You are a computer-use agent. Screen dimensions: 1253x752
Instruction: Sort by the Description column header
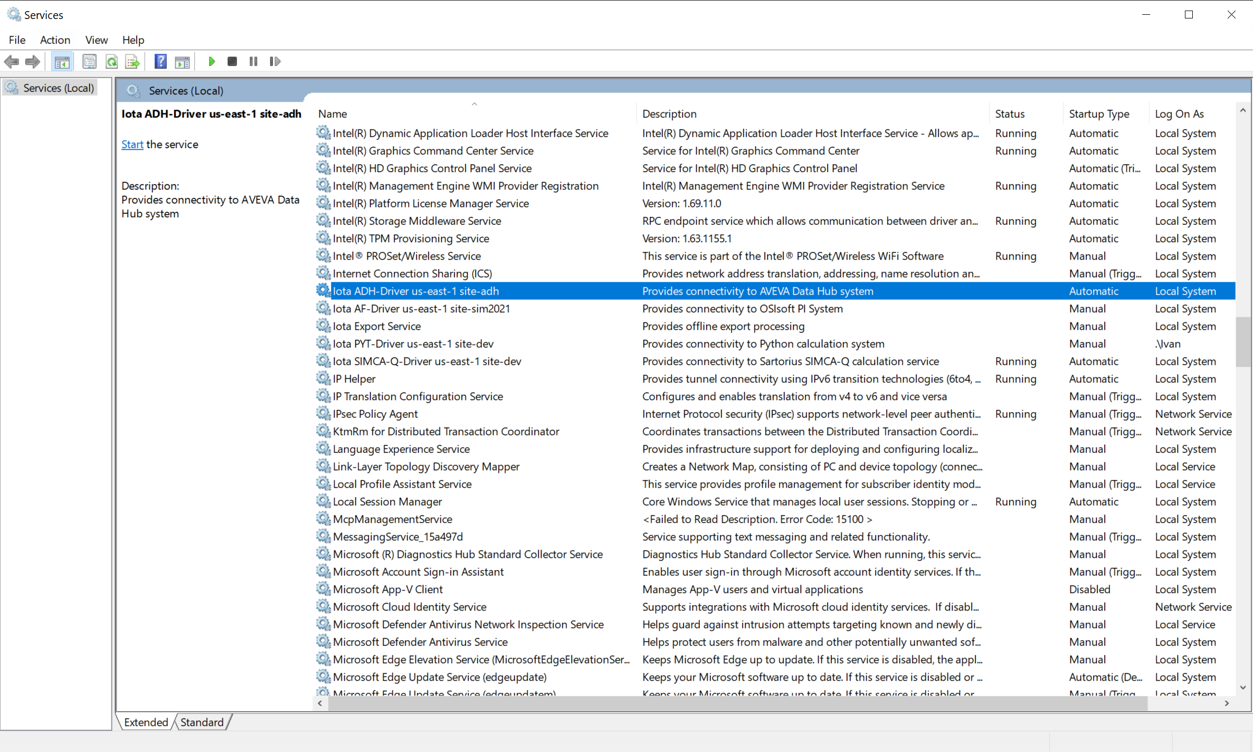[x=813, y=113]
